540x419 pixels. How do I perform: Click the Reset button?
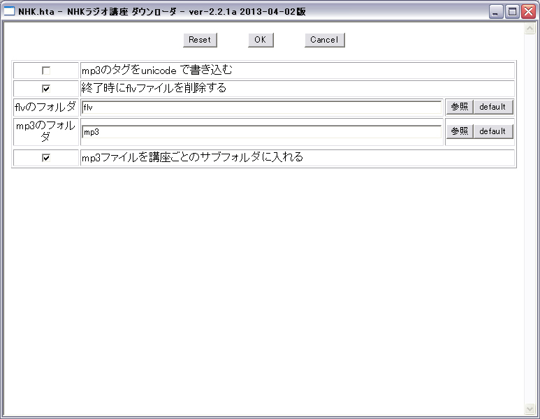coord(200,40)
